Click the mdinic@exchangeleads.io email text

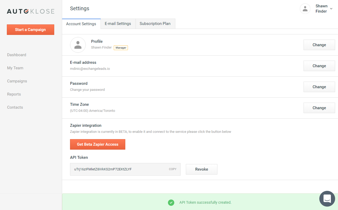90,69
